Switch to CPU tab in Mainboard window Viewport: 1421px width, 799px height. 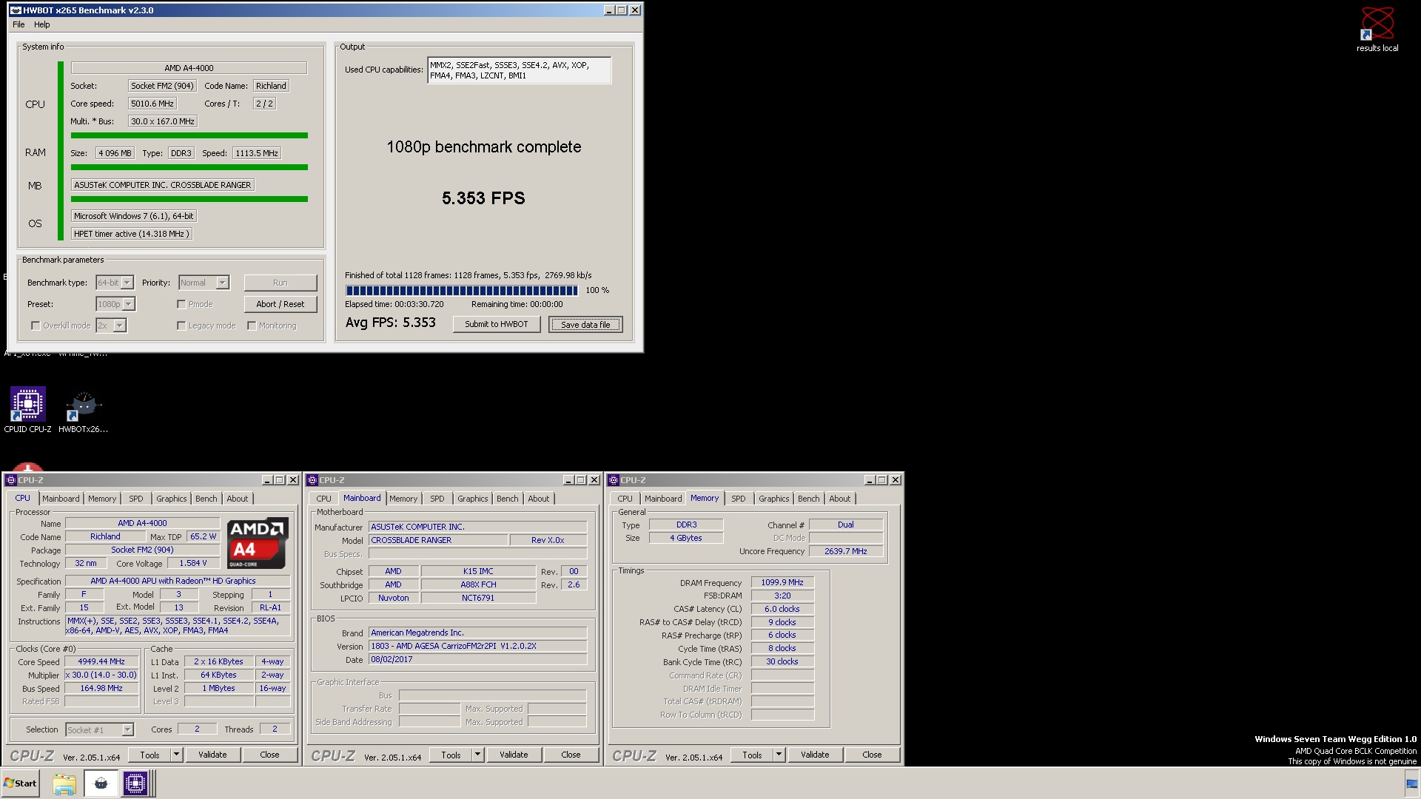point(324,499)
